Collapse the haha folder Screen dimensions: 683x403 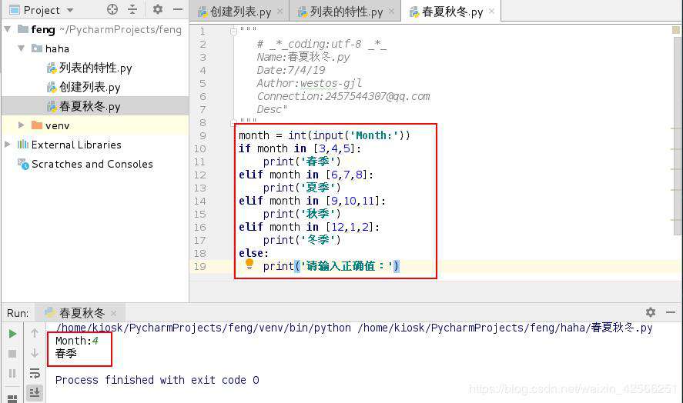point(21,48)
